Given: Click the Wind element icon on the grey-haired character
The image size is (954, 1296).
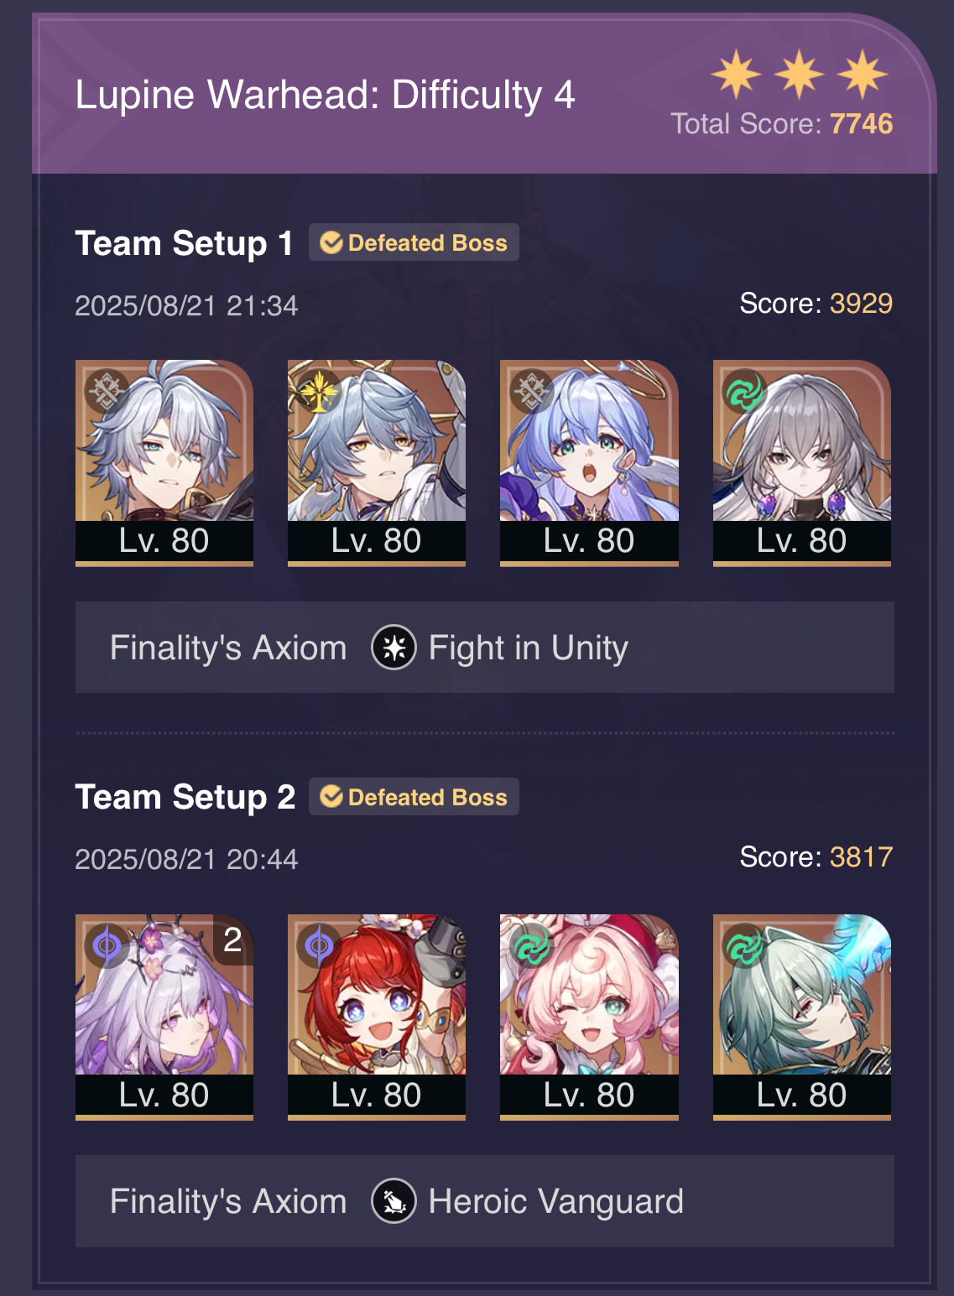Looking at the screenshot, I should (743, 391).
